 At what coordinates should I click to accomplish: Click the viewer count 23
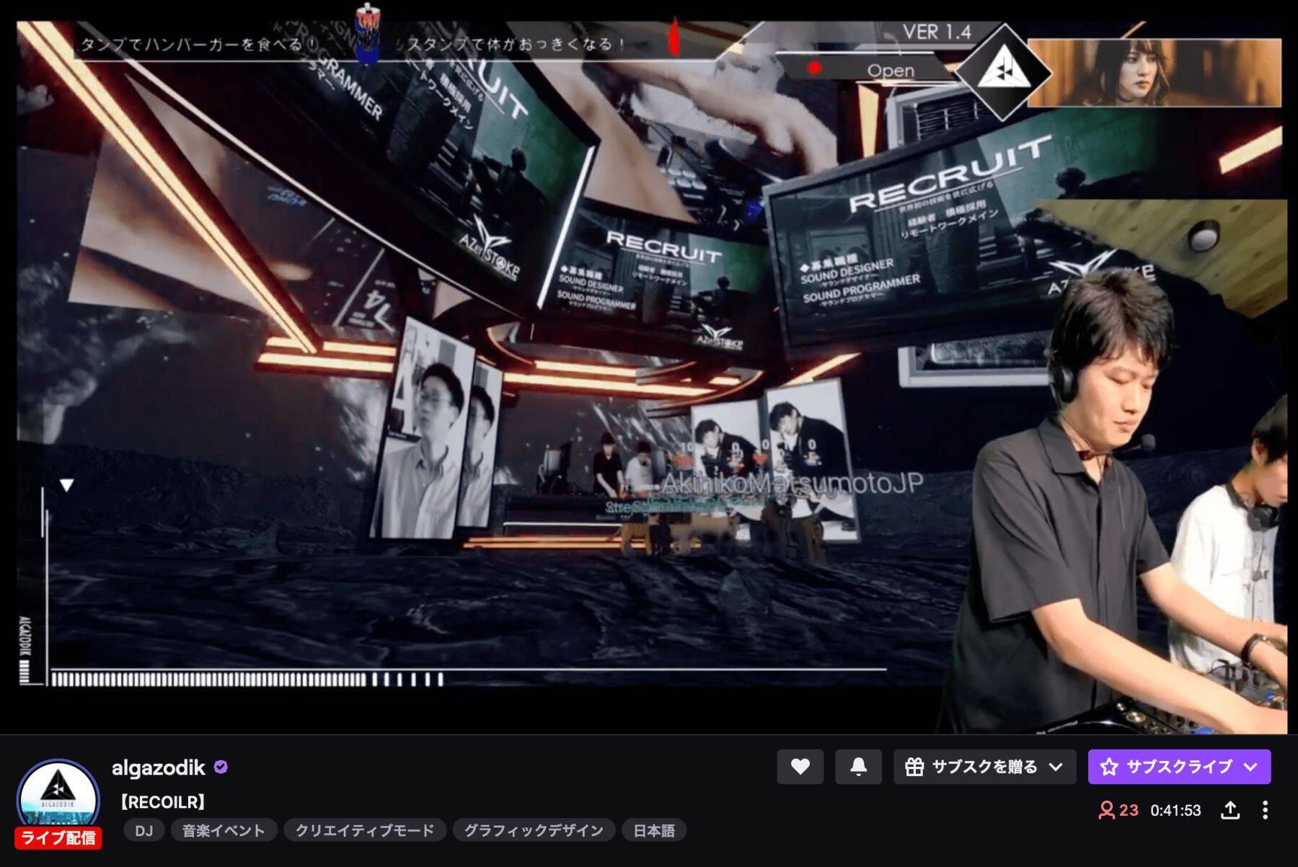1129,810
